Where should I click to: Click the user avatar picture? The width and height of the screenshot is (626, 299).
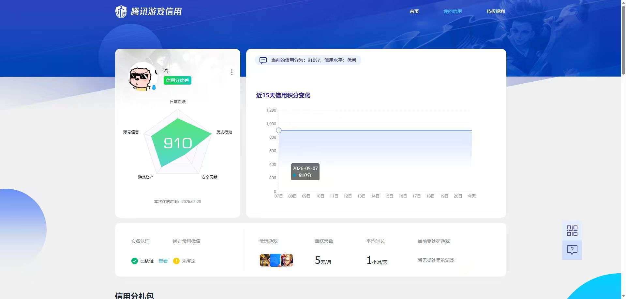pyautogui.click(x=143, y=76)
